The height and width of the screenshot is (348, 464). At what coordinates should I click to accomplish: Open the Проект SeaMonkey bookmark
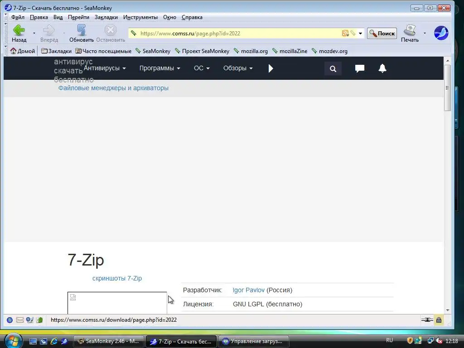[202, 51]
